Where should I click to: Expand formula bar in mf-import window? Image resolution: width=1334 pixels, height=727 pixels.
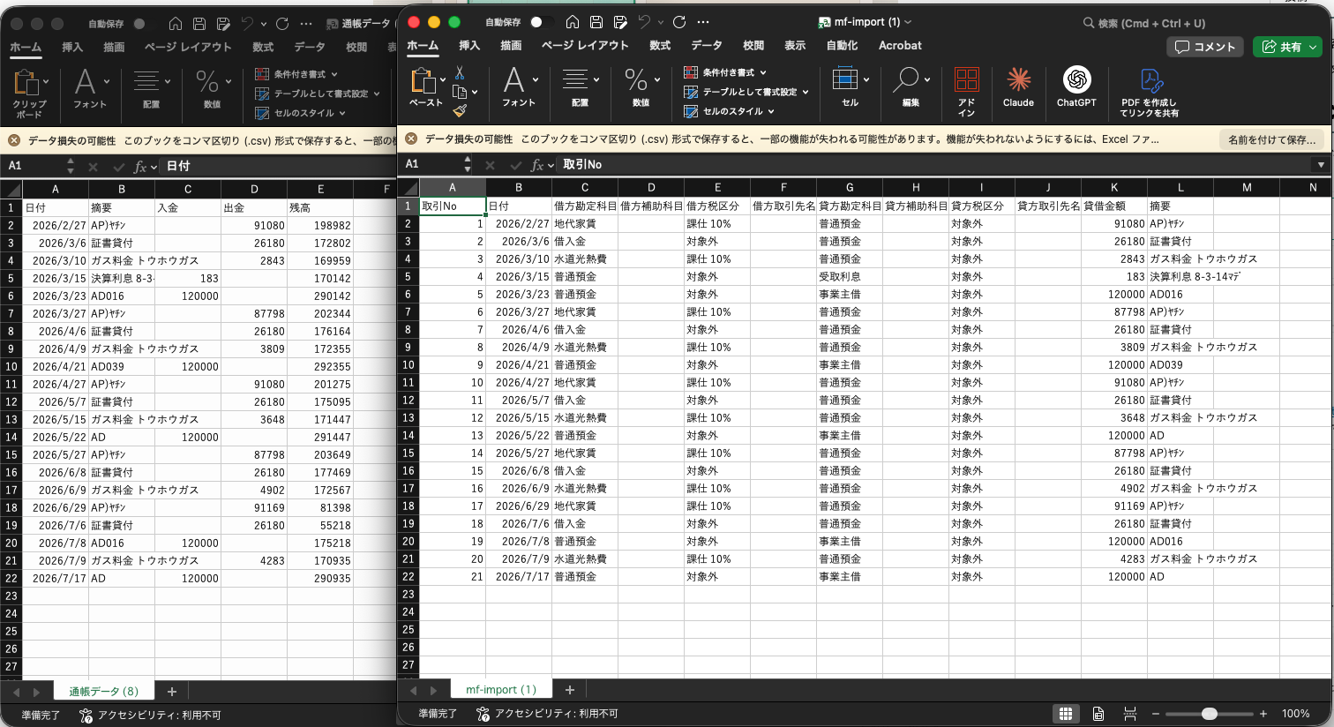(1321, 165)
